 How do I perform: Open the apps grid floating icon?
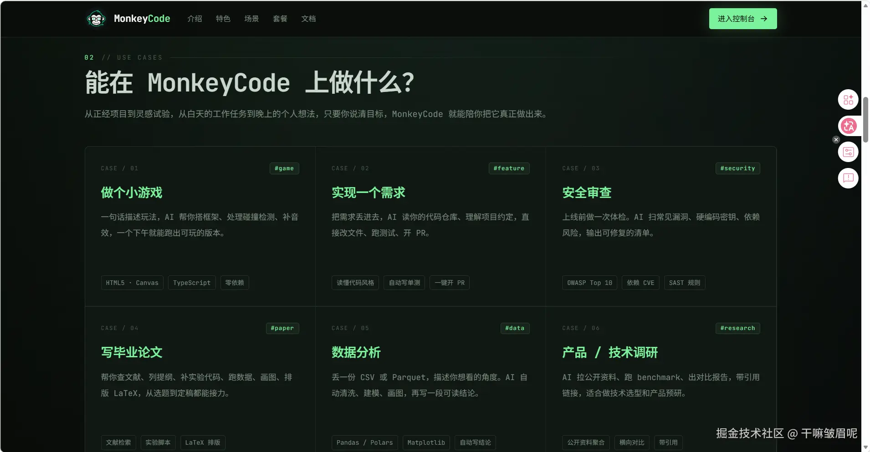pos(848,100)
